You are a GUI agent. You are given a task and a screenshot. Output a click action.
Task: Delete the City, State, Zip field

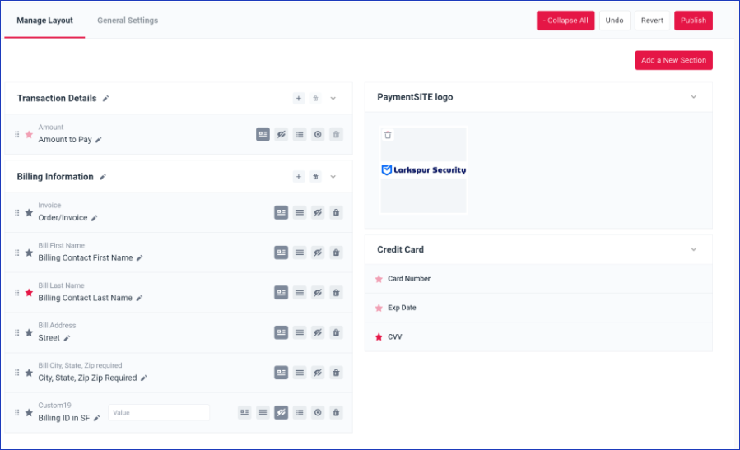click(x=336, y=373)
